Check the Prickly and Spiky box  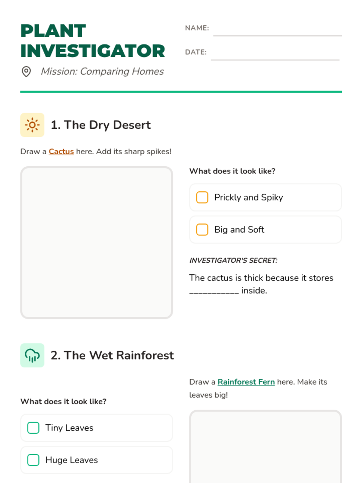click(202, 197)
